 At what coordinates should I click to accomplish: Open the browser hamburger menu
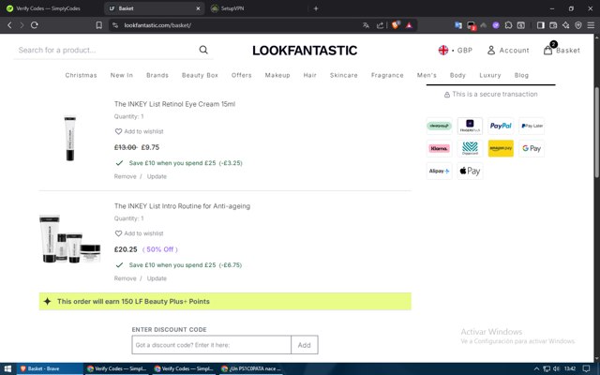[591, 25]
